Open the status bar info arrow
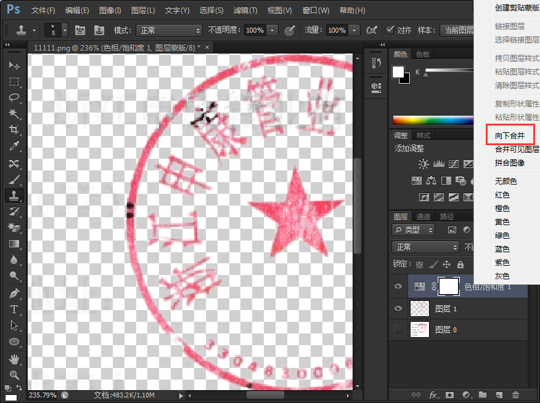The width and height of the screenshot is (540, 403). coord(181,396)
